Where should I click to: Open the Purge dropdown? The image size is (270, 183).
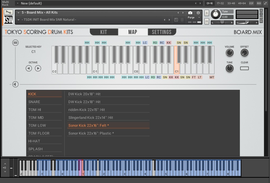(194, 18)
